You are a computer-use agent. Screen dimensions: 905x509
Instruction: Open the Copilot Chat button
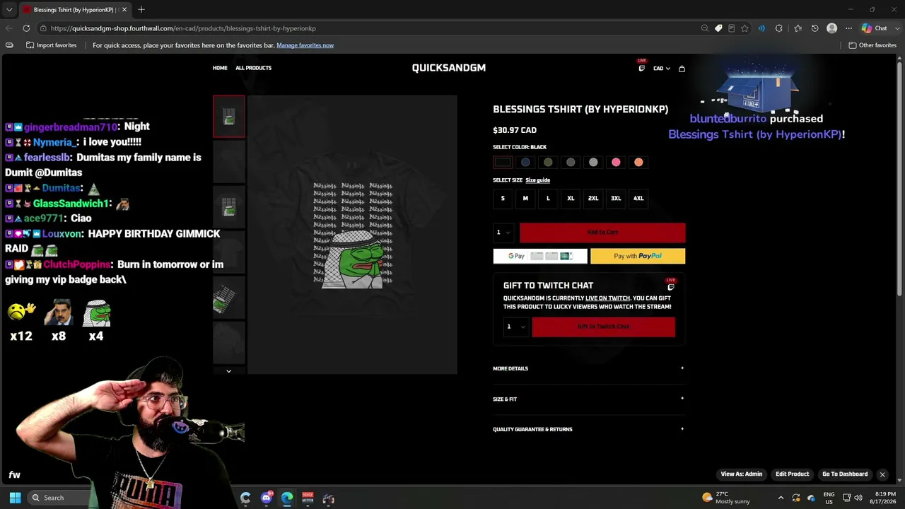tap(875, 28)
